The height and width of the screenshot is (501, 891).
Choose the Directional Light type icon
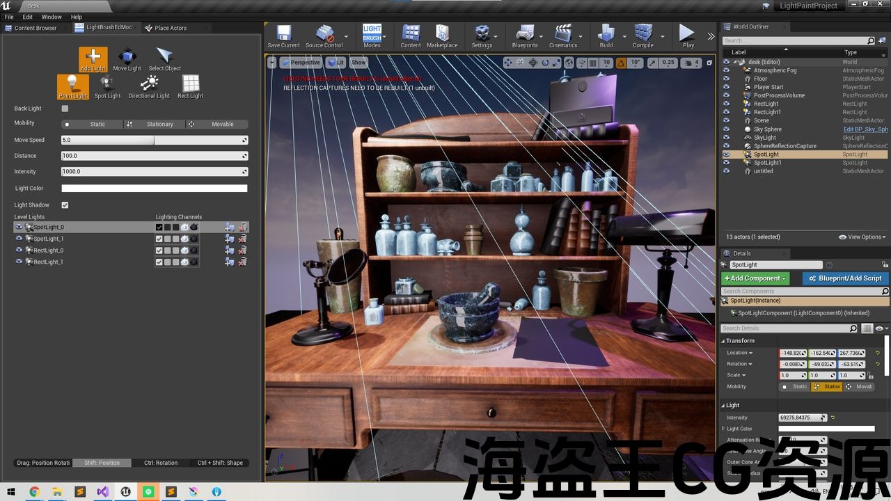(149, 86)
